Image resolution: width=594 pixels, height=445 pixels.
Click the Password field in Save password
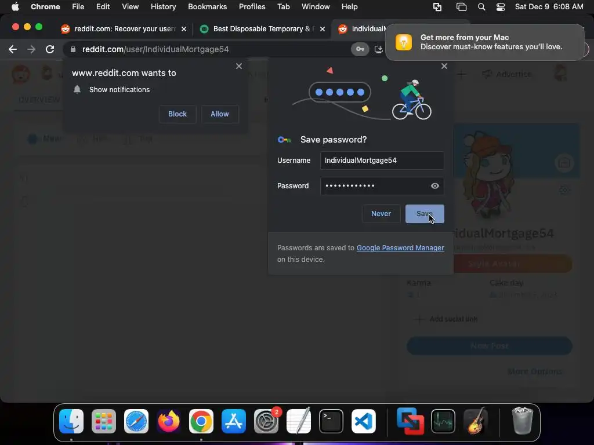point(382,186)
